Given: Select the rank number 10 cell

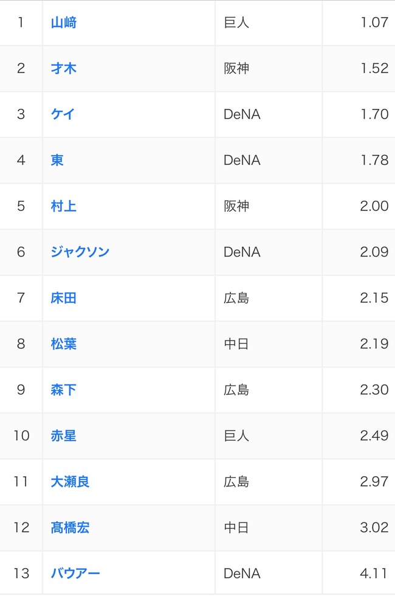Looking at the screenshot, I should coord(21,435).
